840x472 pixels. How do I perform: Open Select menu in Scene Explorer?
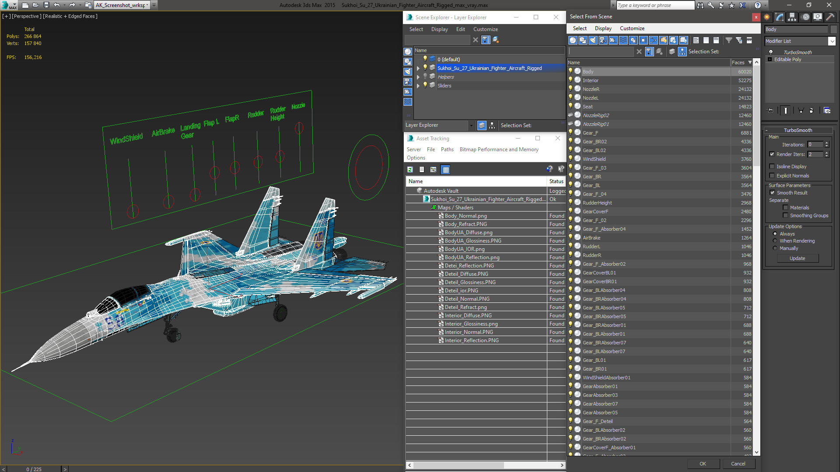416,29
